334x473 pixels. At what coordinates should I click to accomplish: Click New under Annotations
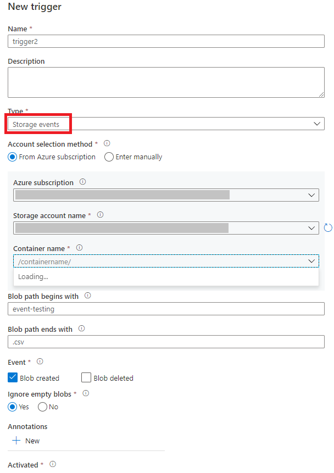click(x=25, y=441)
